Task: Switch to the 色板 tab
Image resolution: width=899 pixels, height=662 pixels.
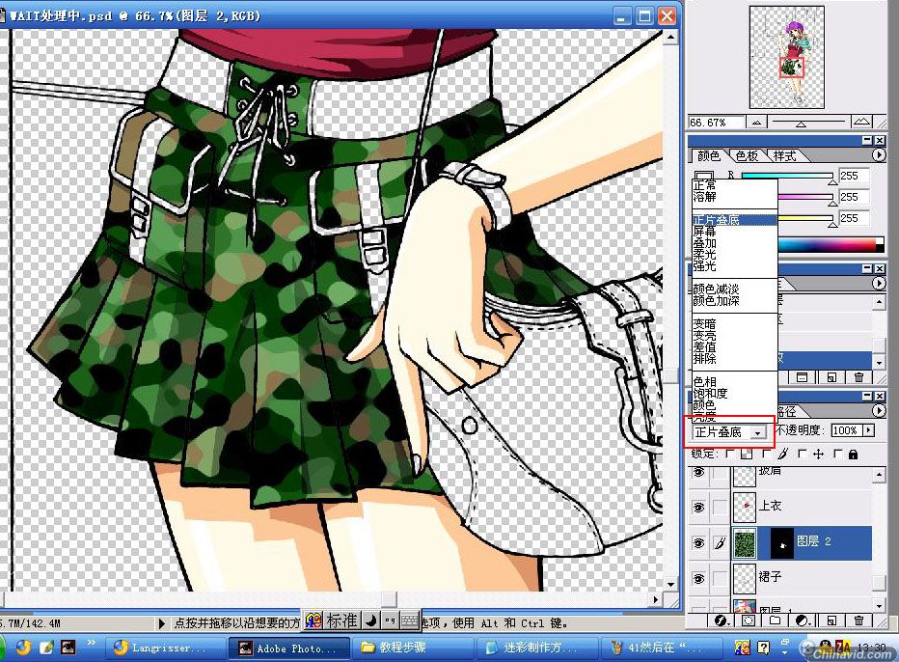Action: click(x=747, y=156)
